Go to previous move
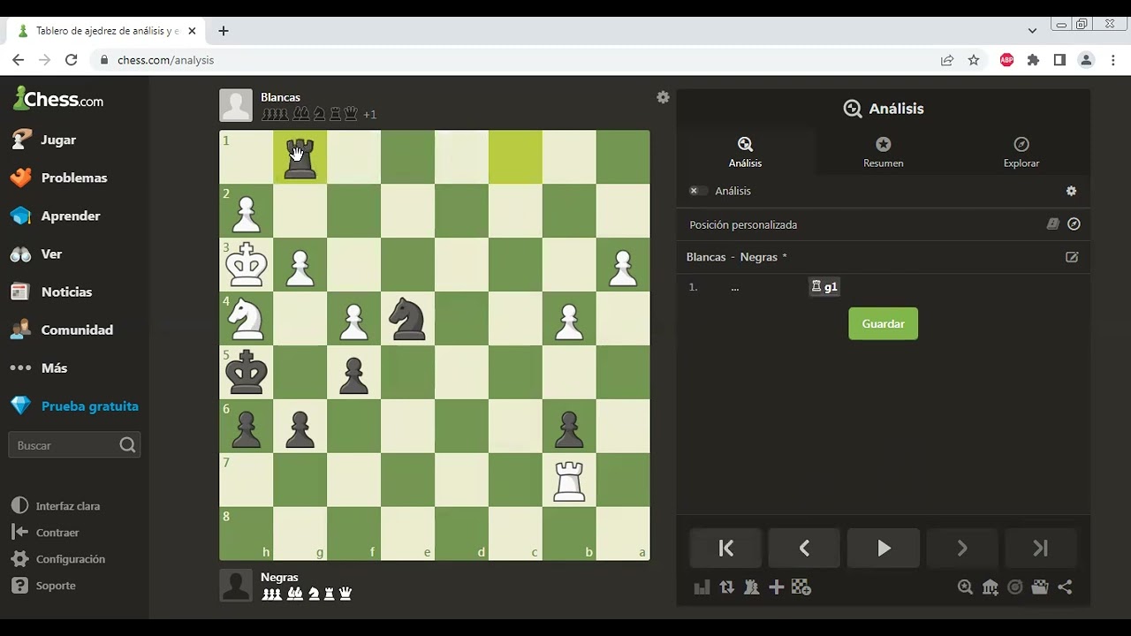 [804, 549]
